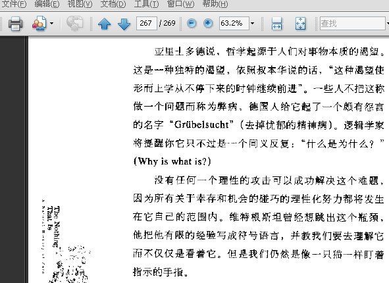Click the fit one full page icon
The width and height of the screenshot is (389, 283).
(x=300, y=24)
